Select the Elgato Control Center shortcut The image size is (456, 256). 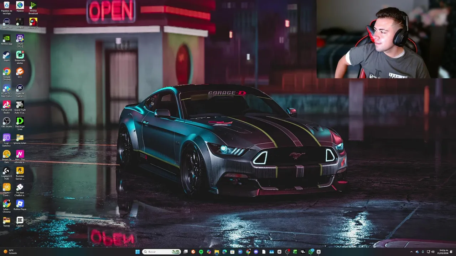click(x=6, y=190)
